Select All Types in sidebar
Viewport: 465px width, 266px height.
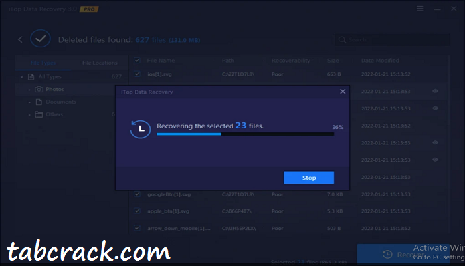coord(50,77)
